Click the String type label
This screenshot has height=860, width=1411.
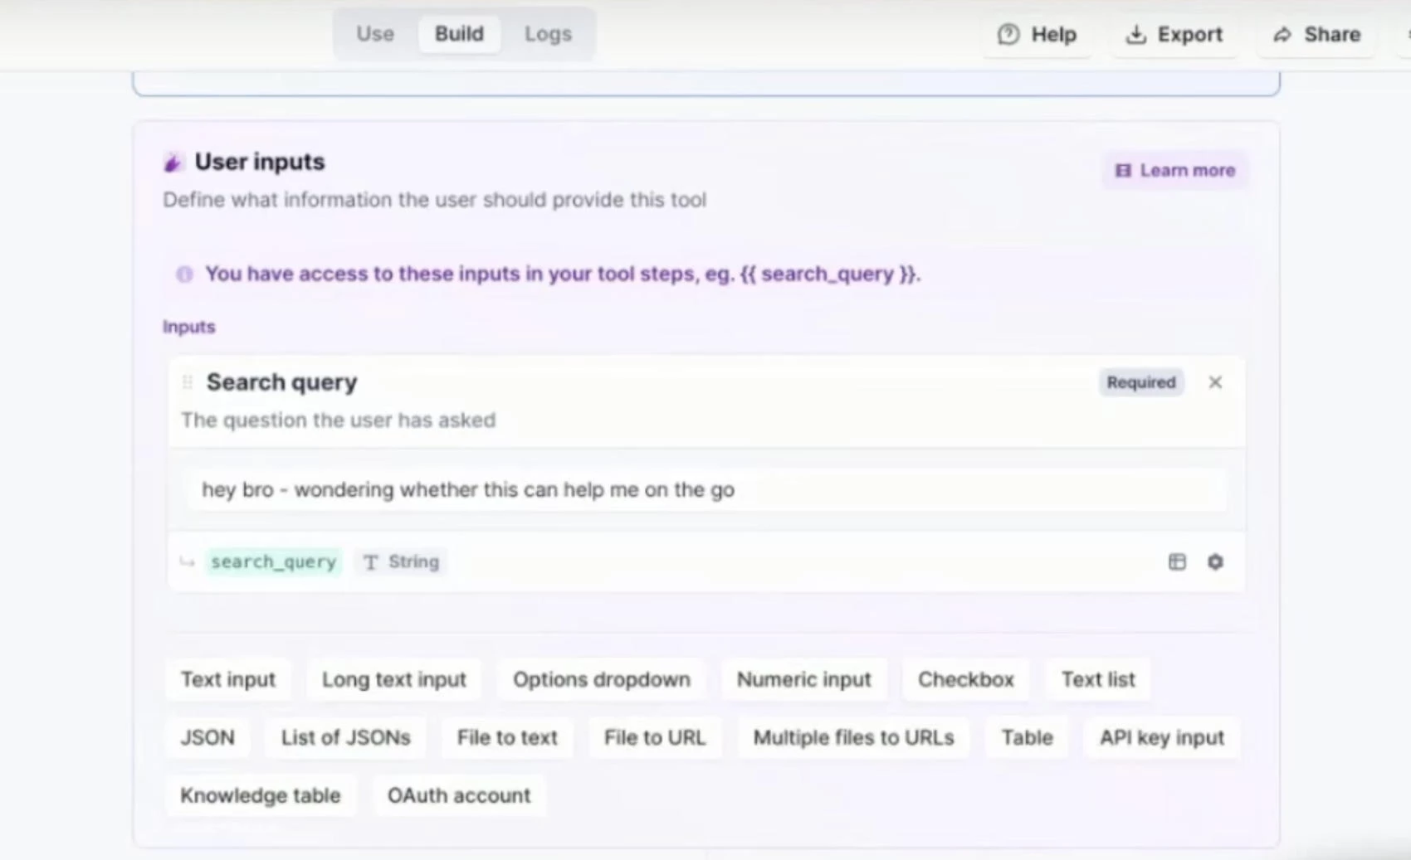coord(402,561)
